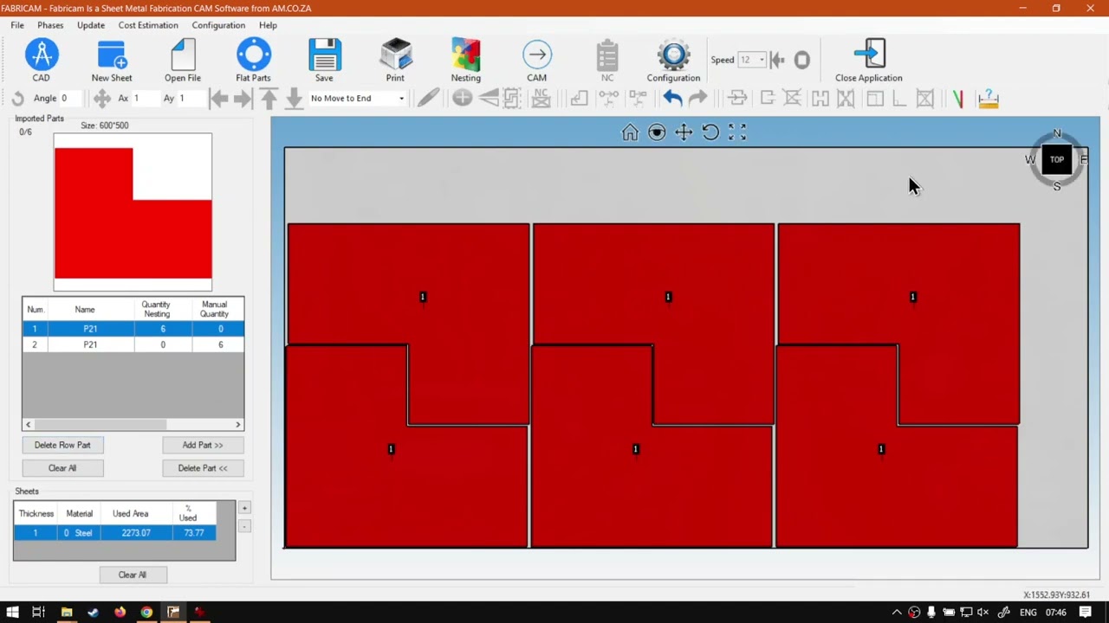This screenshot has height=623, width=1109.
Task: Click the grey Redo arrow
Action: tap(698, 99)
